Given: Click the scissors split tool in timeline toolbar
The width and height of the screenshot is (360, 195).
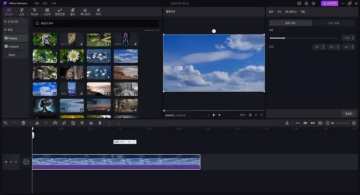Looking at the screenshot, I should tap(37, 123).
